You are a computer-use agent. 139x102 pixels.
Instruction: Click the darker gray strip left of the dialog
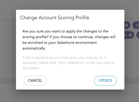(8, 81)
